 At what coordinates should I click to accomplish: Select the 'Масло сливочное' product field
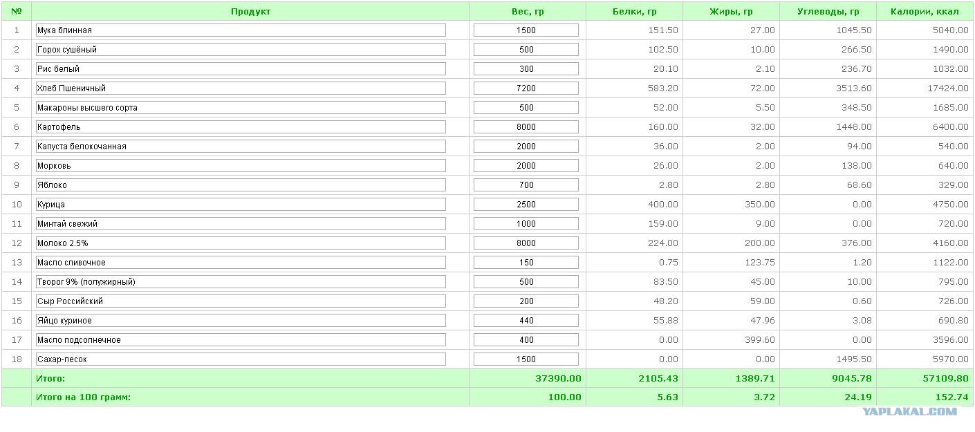(x=241, y=263)
